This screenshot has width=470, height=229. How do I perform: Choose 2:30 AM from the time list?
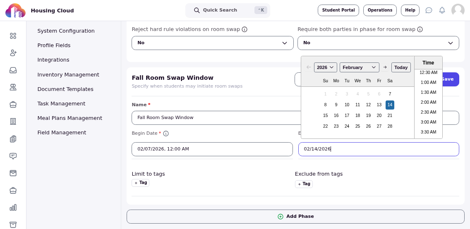click(x=428, y=112)
